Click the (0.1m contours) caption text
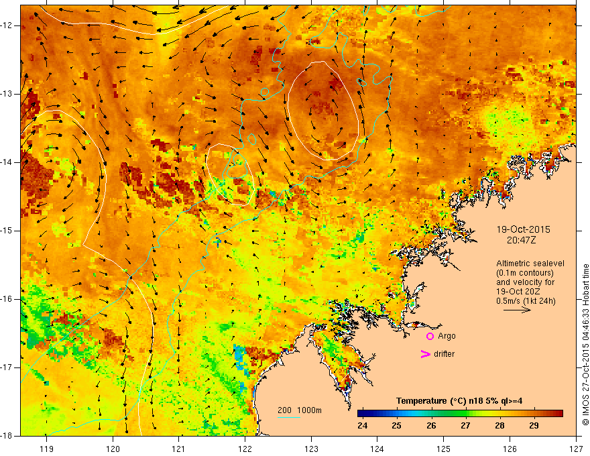This screenshot has height=456, width=590. click(x=525, y=273)
